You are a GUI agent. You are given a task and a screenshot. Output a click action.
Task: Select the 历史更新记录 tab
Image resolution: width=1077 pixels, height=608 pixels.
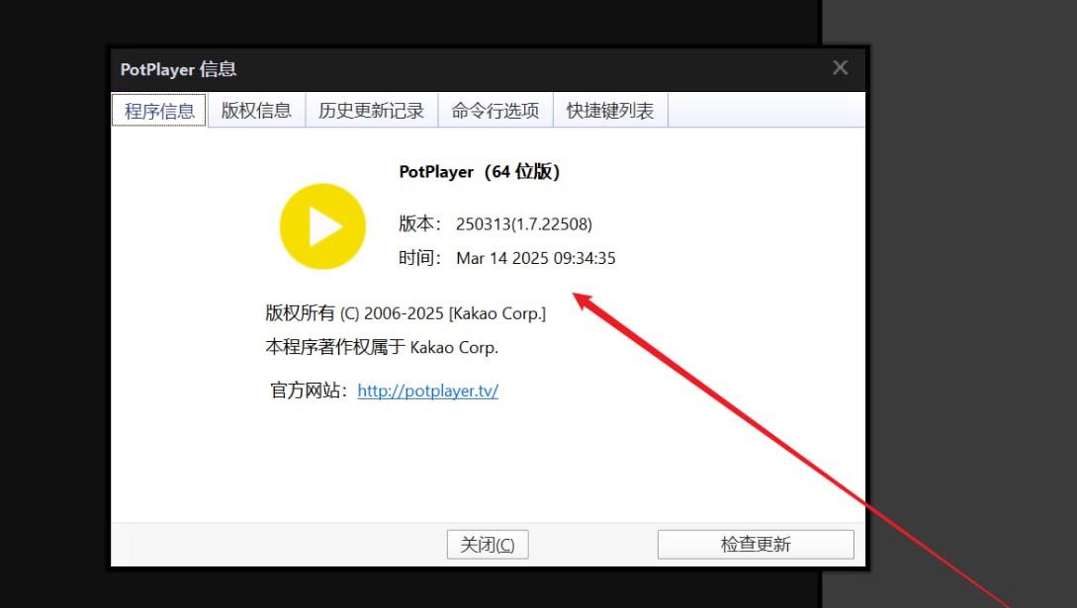(x=371, y=111)
